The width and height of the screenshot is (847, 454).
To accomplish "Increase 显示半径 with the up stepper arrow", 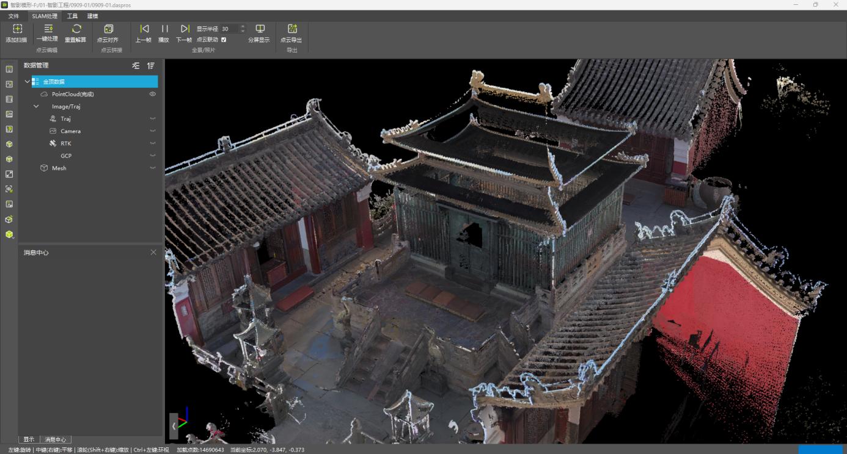I will pyautogui.click(x=243, y=26).
